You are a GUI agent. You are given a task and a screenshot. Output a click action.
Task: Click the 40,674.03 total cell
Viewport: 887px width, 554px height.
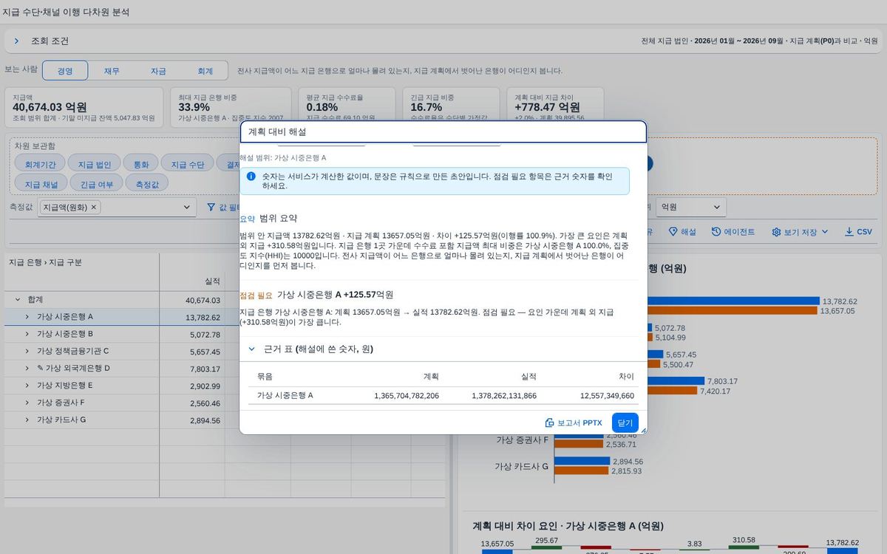pos(191,300)
